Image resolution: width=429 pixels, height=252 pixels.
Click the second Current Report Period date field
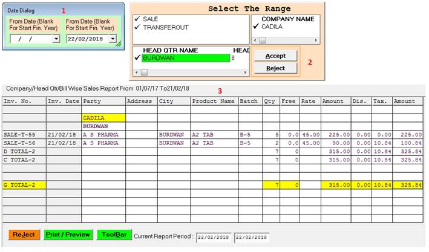pos(252,236)
